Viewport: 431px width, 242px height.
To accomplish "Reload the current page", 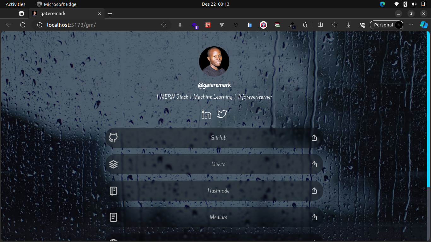I will [23, 25].
